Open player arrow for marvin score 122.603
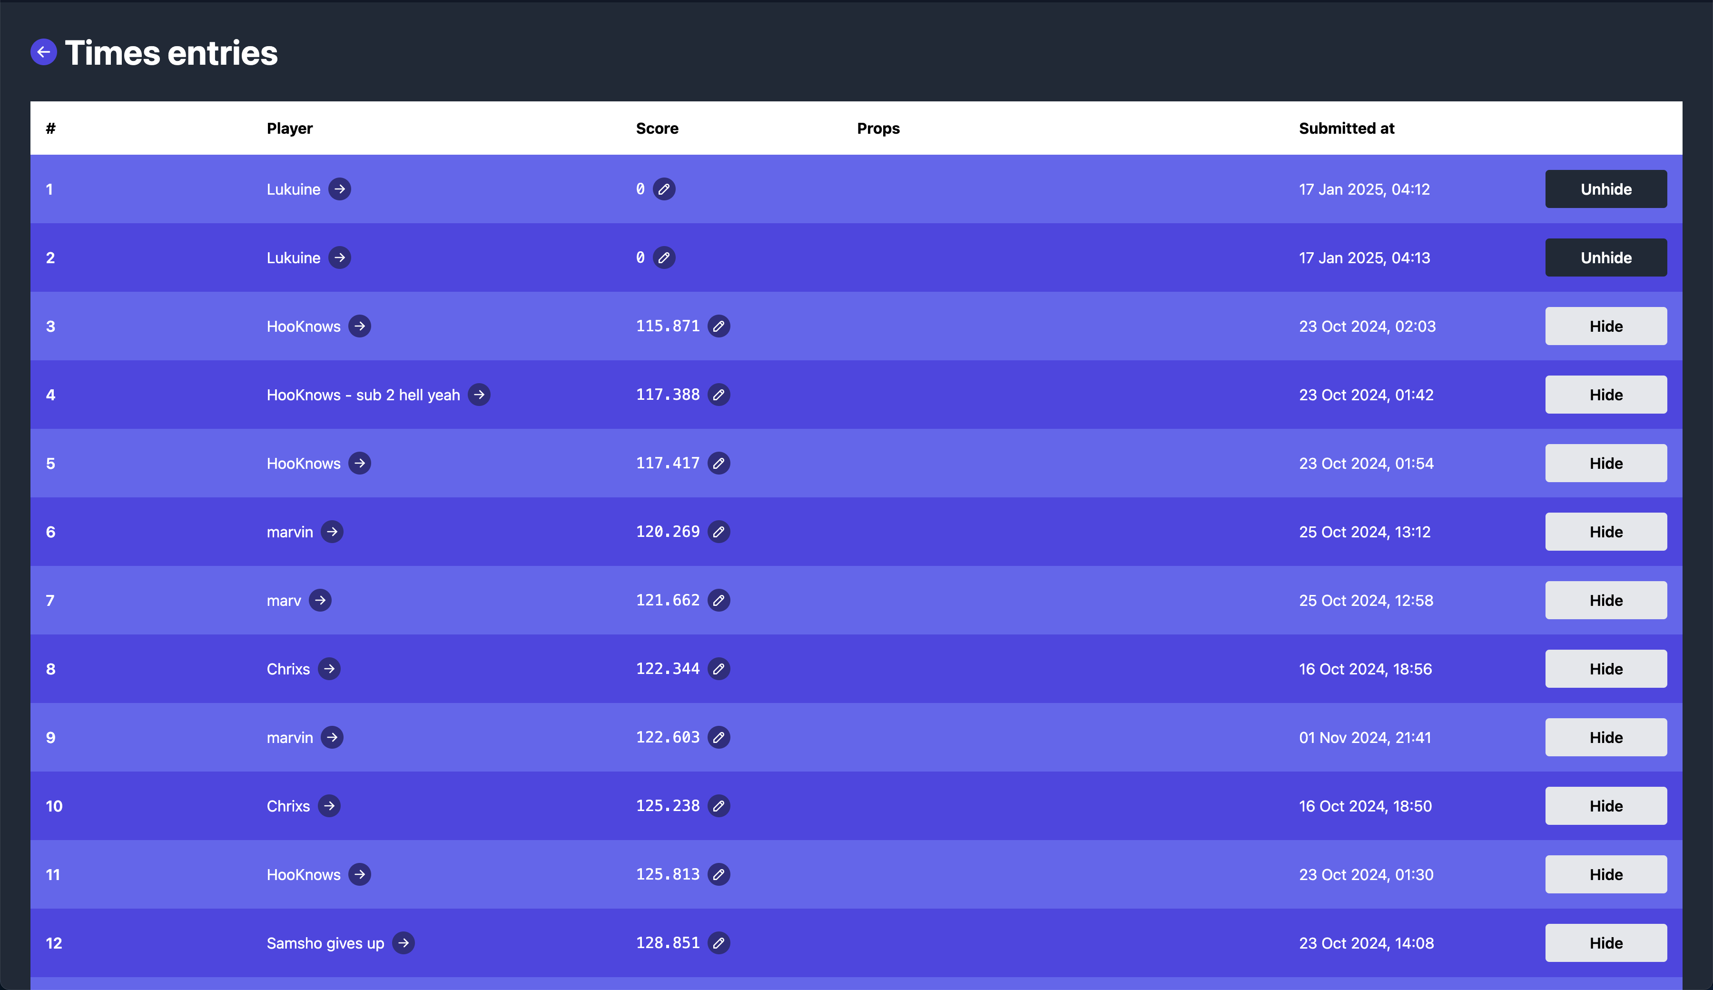Screen dimensions: 1713x990 (x=333, y=737)
